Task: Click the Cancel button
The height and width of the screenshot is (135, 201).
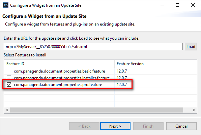Action: (181, 126)
